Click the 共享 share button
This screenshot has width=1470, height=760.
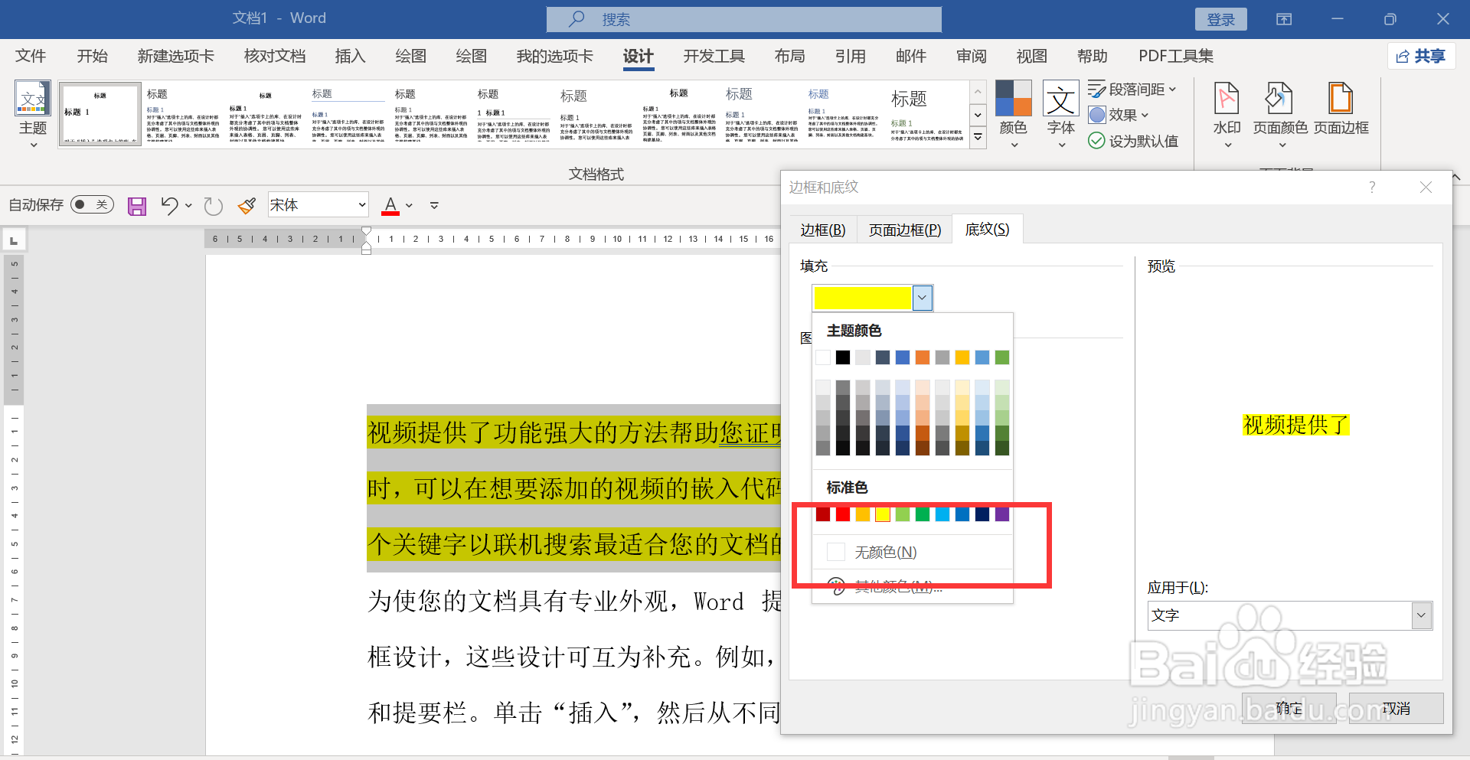1422,56
